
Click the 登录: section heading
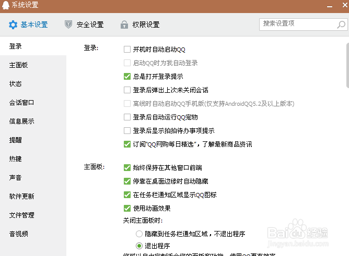[x=91, y=48]
